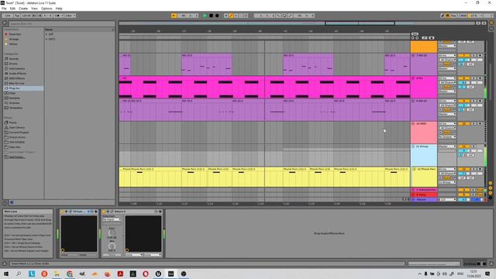Open Sounds category in browser
Viewport: 496px width, 279px height.
(x=14, y=59)
